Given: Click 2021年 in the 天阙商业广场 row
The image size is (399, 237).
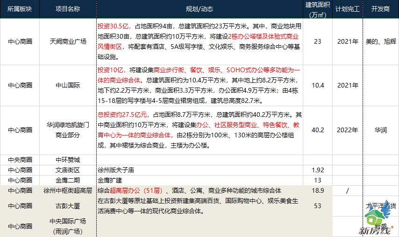Looking at the screenshot, I should 348,41.
